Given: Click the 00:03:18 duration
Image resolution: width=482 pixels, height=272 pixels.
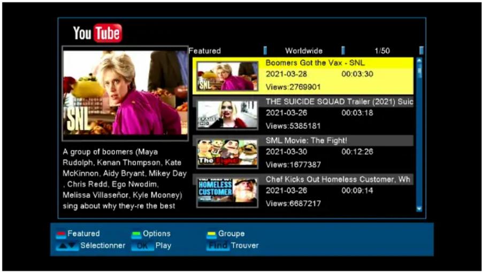Looking at the screenshot, I should (x=357, y=113).
